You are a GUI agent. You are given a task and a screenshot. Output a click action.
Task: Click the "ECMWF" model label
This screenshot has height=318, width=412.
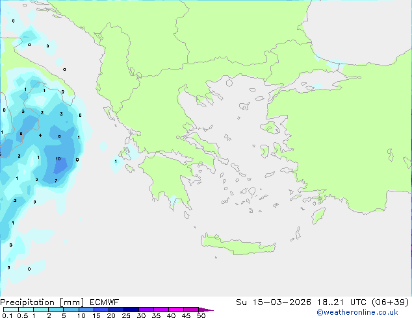(x=105, y=302)
